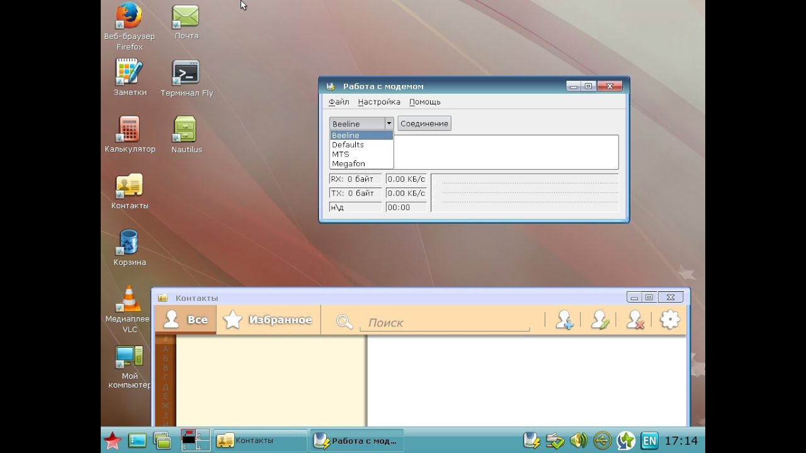Select Beeline in the provider list
Viewport: 806px width, 453px height.
point(361,135)
